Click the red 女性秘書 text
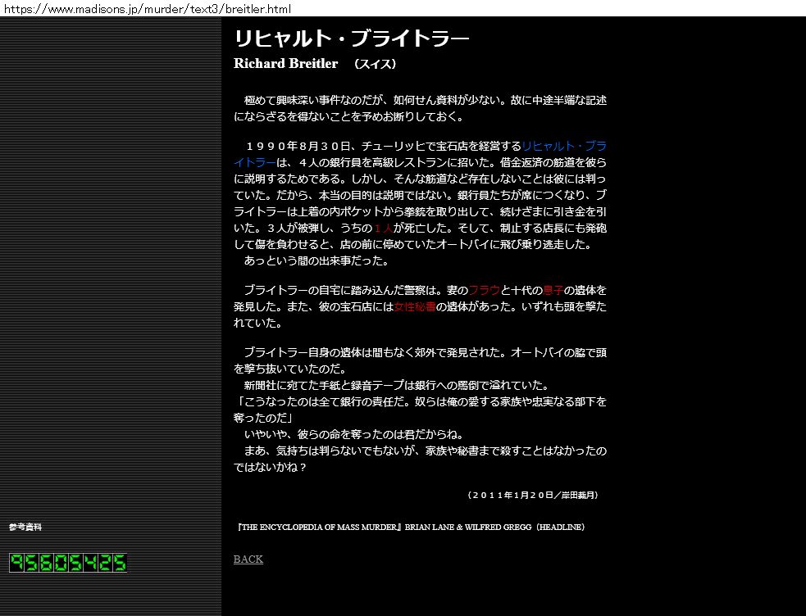Screen dimensions: 806x616 pyautogui.click(x=414, y=307)
